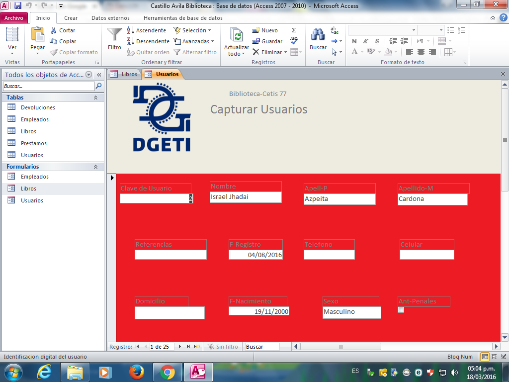
Task: Collapse the Tablas group in navigation pane
Action: pos(95,97)
